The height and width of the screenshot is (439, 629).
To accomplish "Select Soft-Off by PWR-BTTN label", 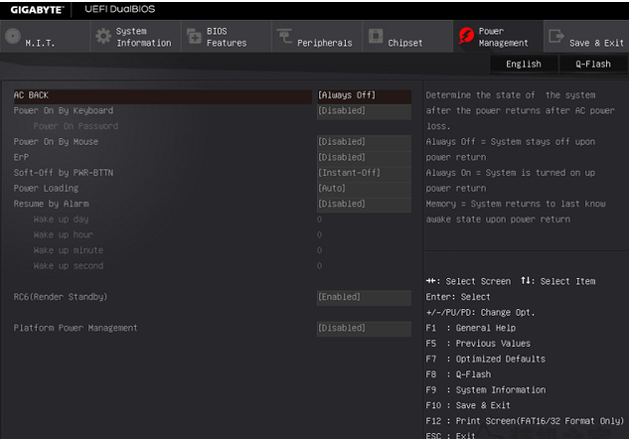I will point(64,173).
